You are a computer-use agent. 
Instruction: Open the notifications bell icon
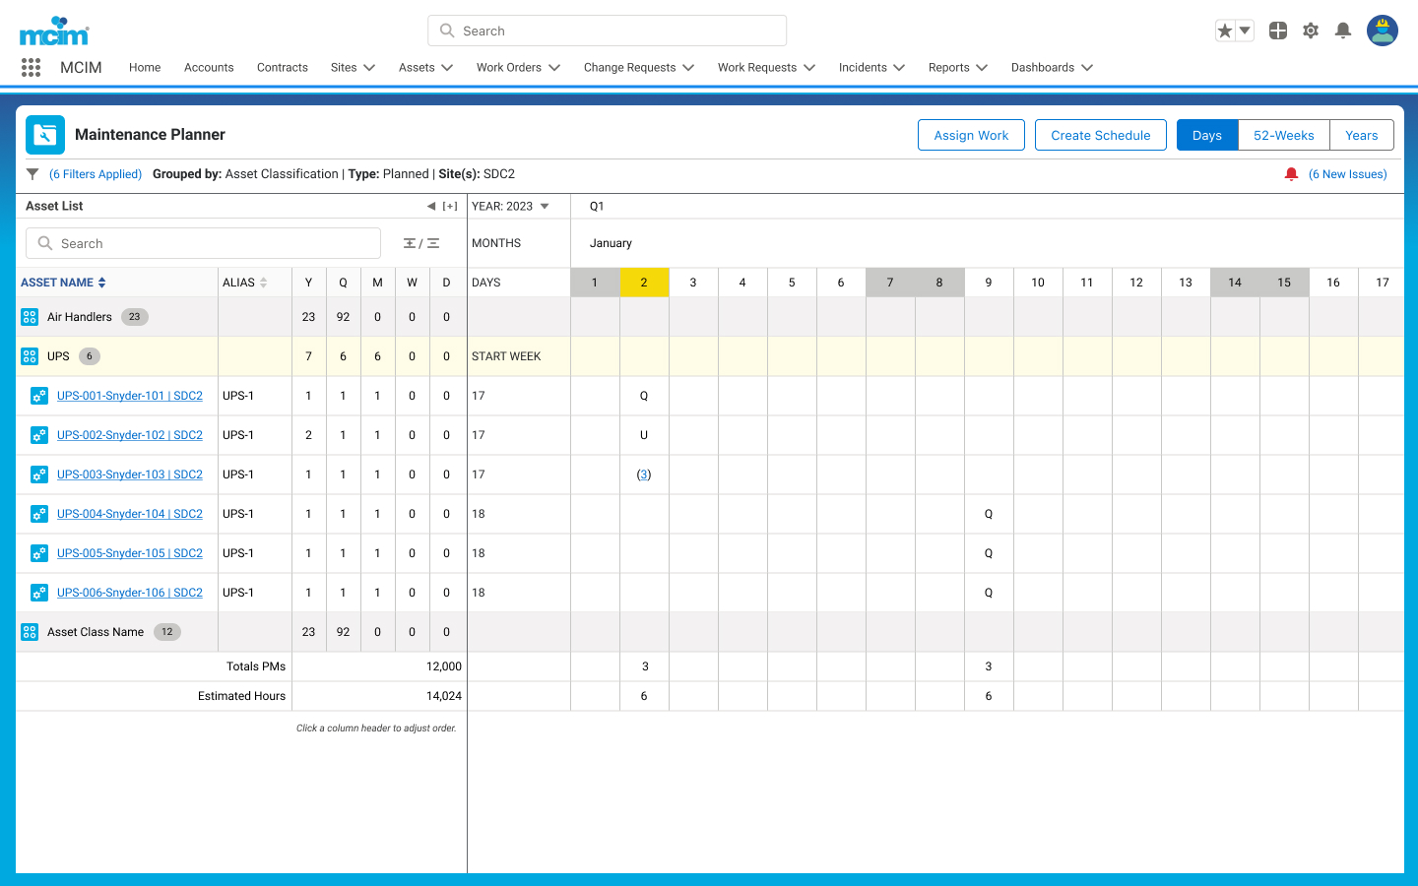1343,31
